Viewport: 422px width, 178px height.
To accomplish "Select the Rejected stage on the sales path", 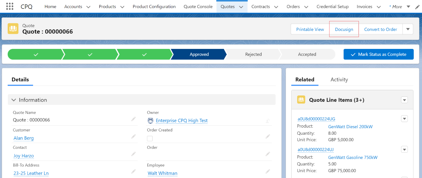I will 253,54.
